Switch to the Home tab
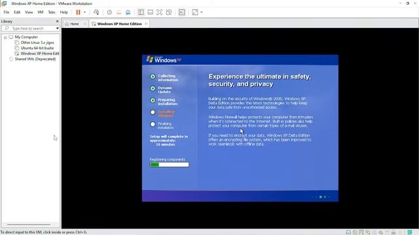419x235 pixels. point(74,24)
